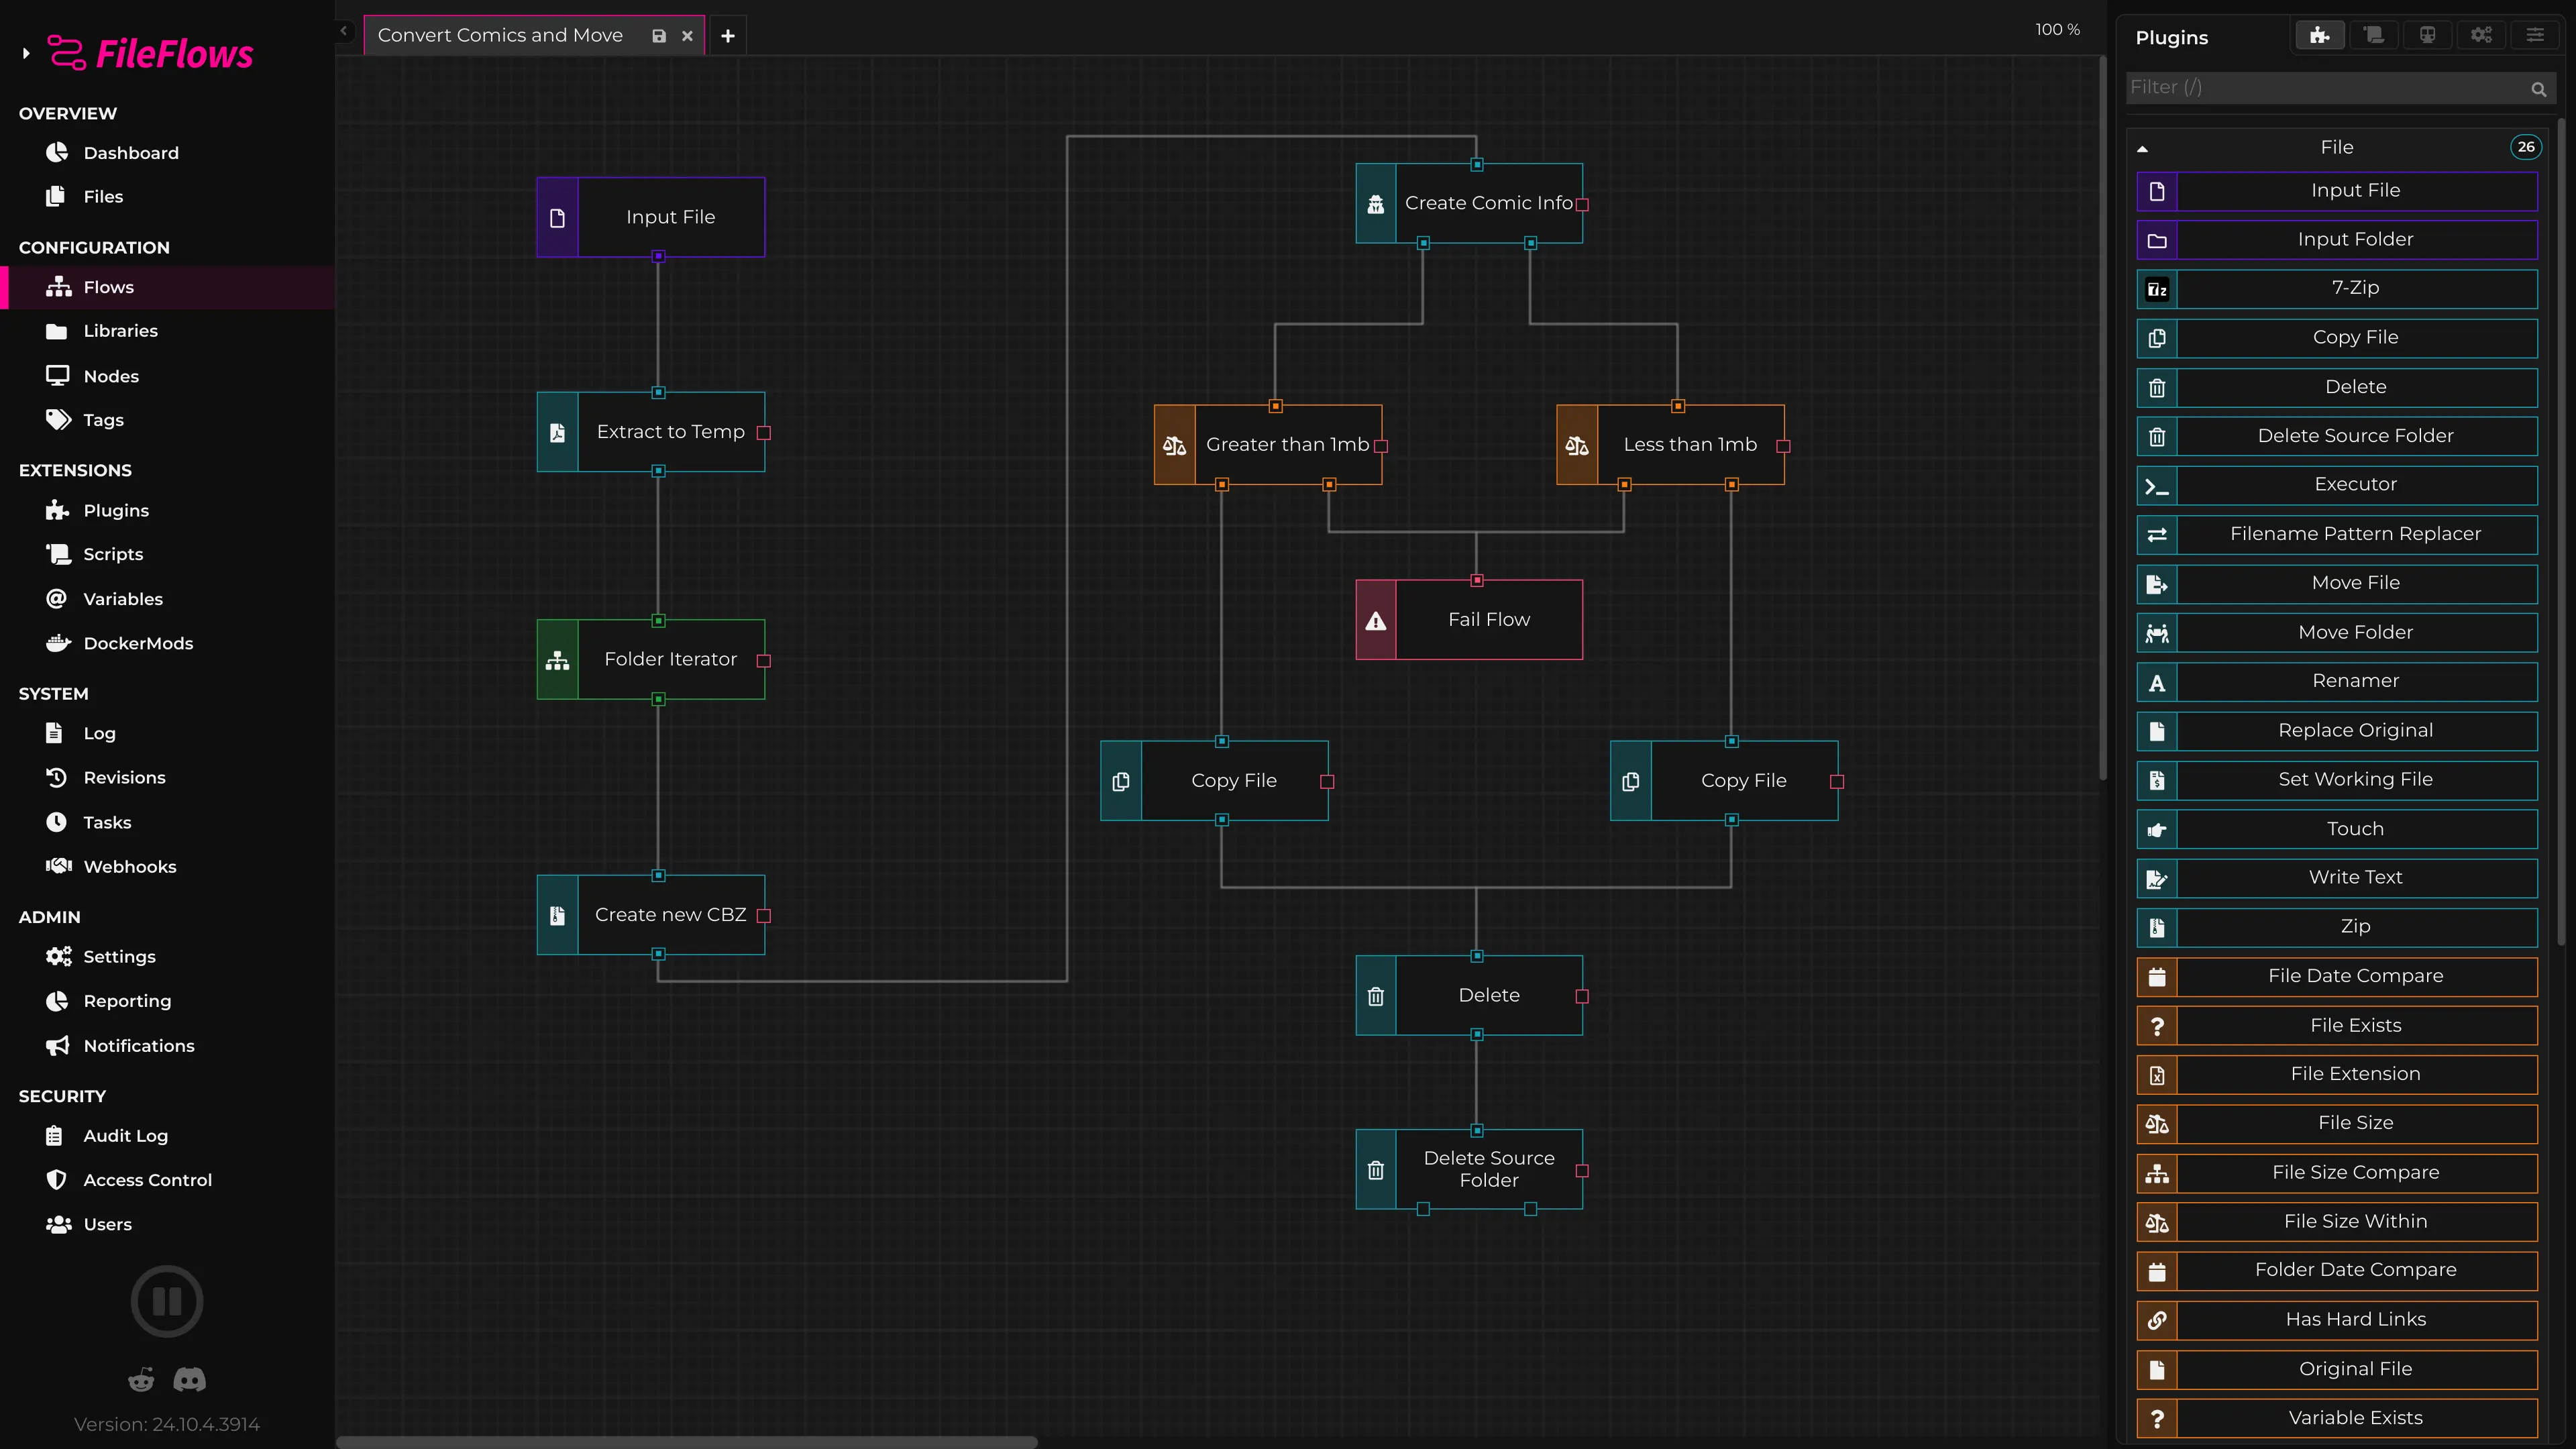Save flow via disk icon on tab

click(x=659, y=36)
